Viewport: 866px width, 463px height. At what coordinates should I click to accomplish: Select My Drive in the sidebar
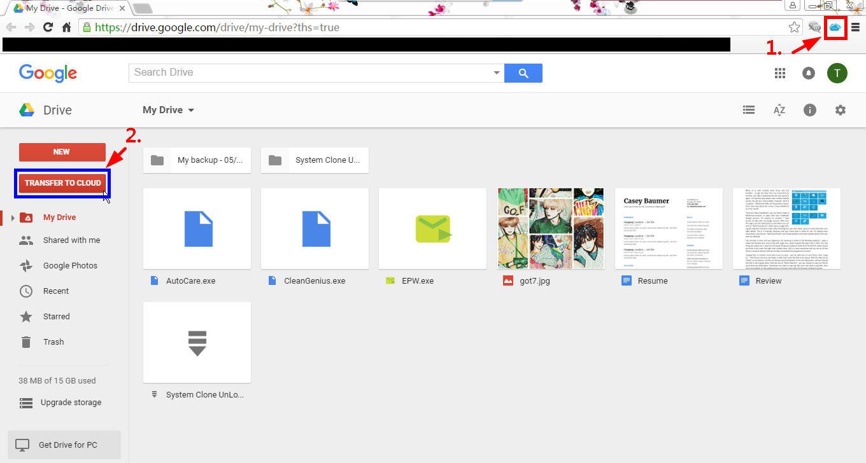click(59, 218)
